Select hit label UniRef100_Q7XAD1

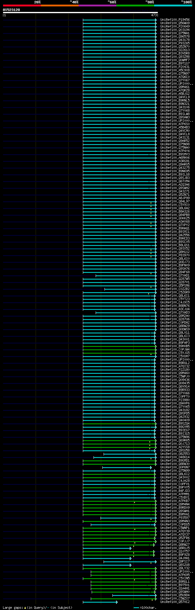point(175,275)
